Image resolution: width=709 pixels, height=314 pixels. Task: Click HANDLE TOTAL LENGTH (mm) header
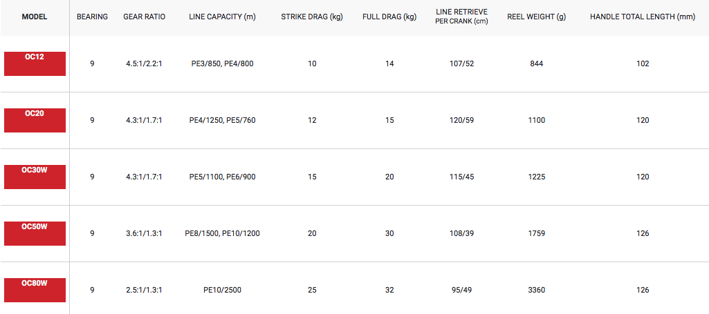coord(643,17)
